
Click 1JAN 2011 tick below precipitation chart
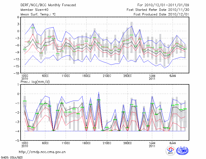[x=152, y=144]
